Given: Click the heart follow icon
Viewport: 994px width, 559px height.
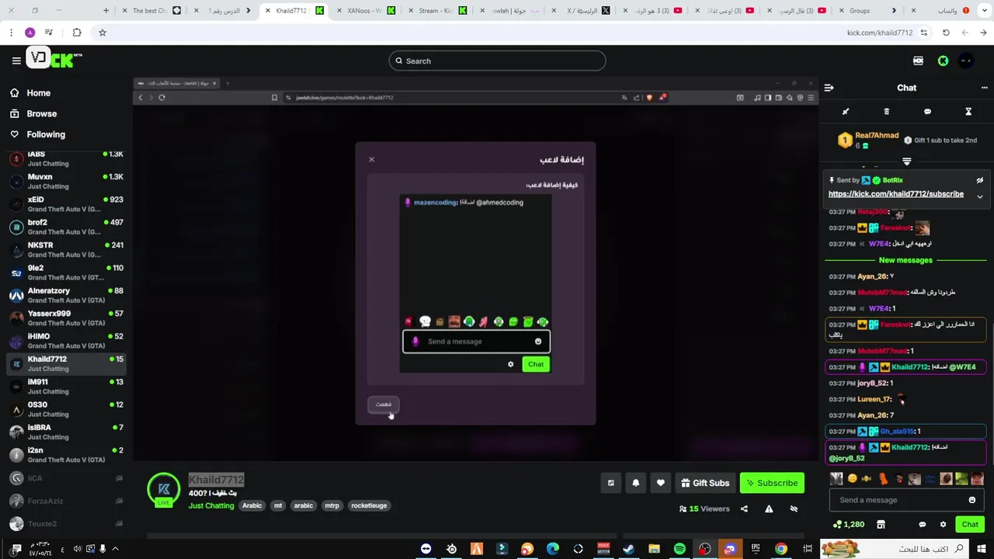Looking at the screenshot, I should [x=661, y=483].
